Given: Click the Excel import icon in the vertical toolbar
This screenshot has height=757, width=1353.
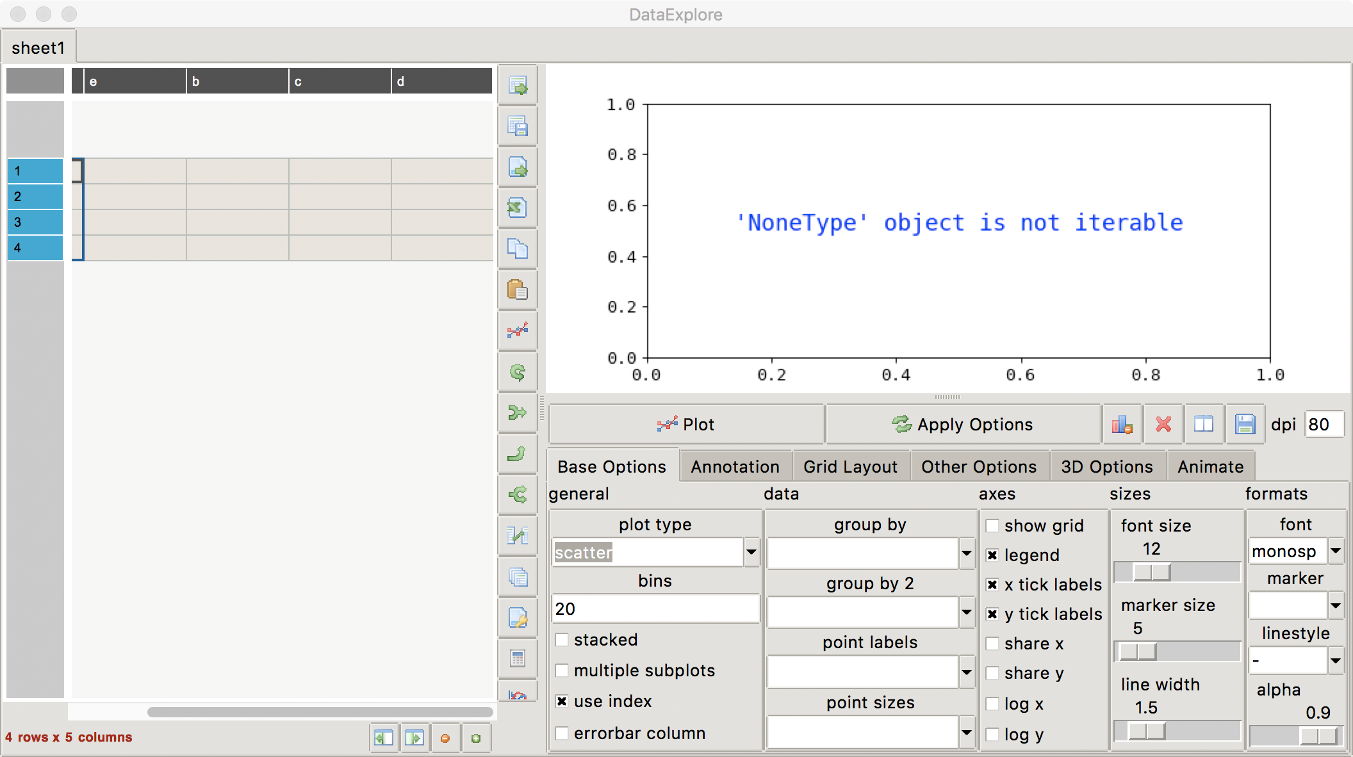Looking at the screenshot, I should point(518,208).
